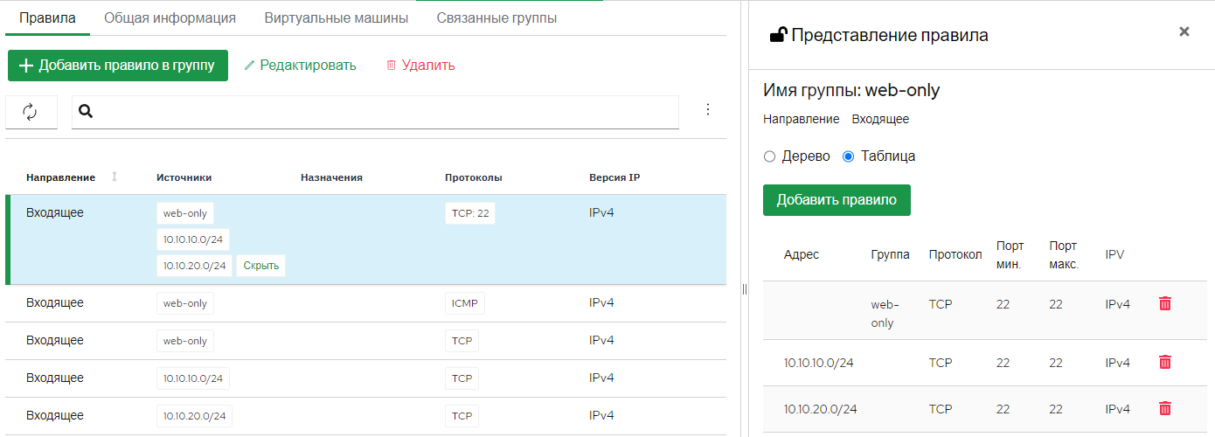The width and height of the screenshot is (1215, 437).
Task: Select the Дерево radio button
Action: (769, 156)
